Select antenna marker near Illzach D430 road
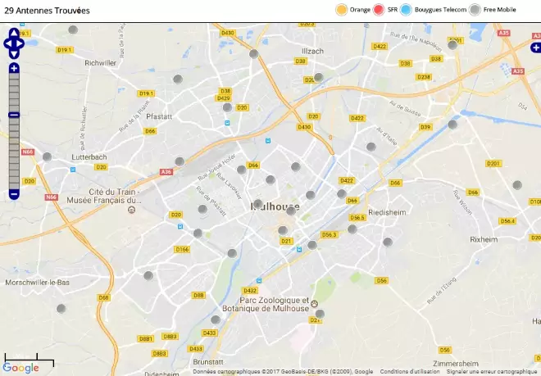This screenshot has width=541, height=376. point(254,54)
